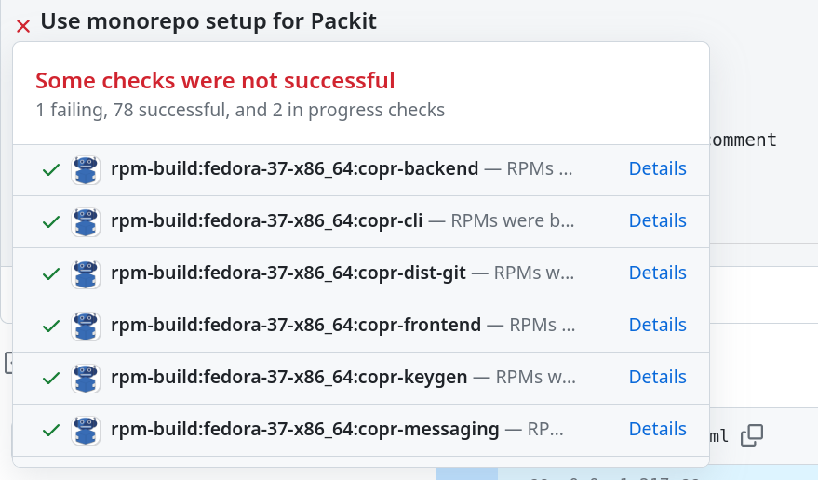View Details of copr-keygen build
Viewport: 818px width, 480px height.
tap(657, 378)
